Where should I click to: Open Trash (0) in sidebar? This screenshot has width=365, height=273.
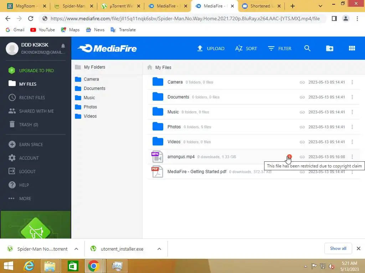(24, 124)
